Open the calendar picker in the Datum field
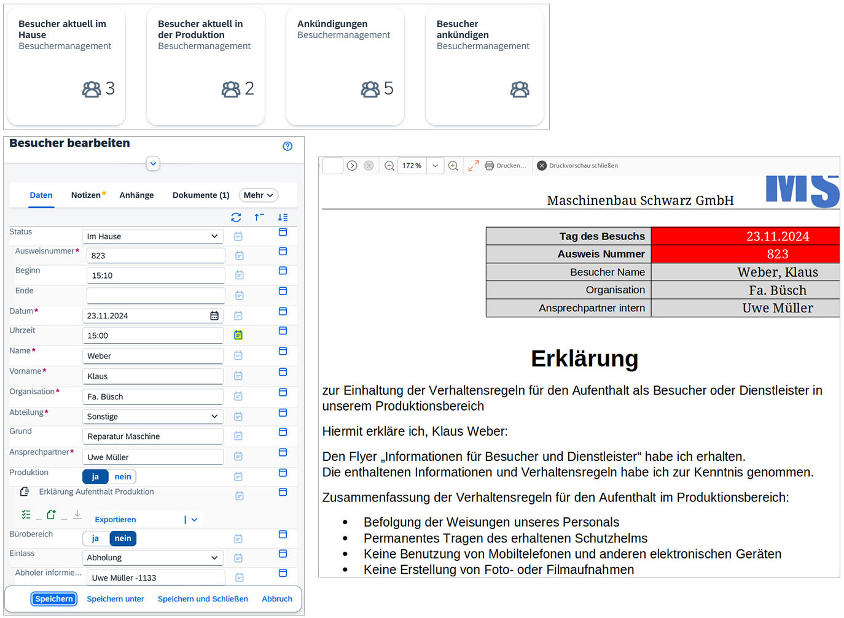The height and width of the screenshot is (618, 844). point(214,315)
